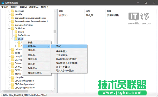
Task: Click the status bar registry path
Action: click(x=24, y=95)
